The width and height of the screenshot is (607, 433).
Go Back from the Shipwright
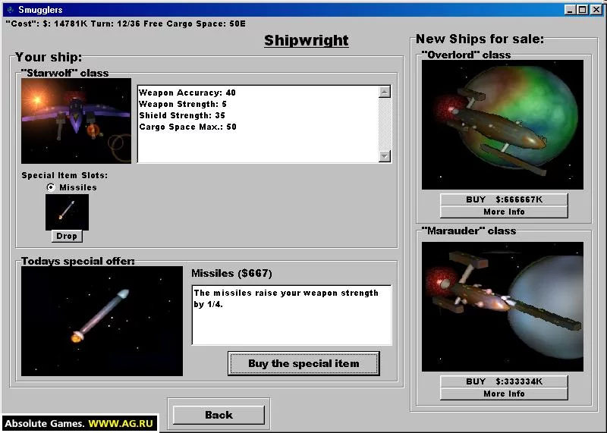[219, 415]
